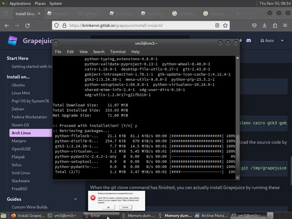Click the padlock site info icon
The width and height of the screenshot is (292, 219).
(x=64, y=25)
